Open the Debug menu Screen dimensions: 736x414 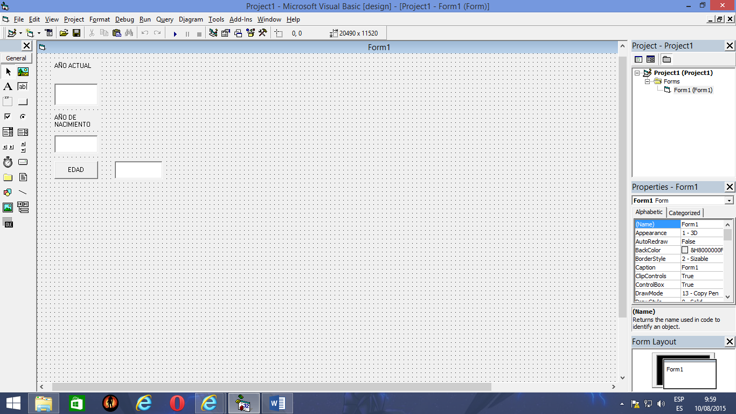coord(124,19)
